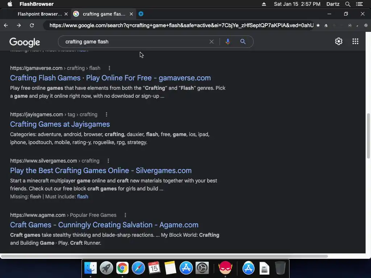Open more options for the silvergames.com result
371x278 pixels.
(108, 161)
